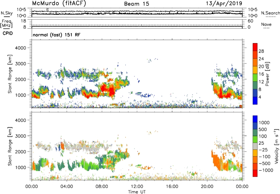
Task: Click the "28" label on Power colorbar
Action: coord(261,51)
